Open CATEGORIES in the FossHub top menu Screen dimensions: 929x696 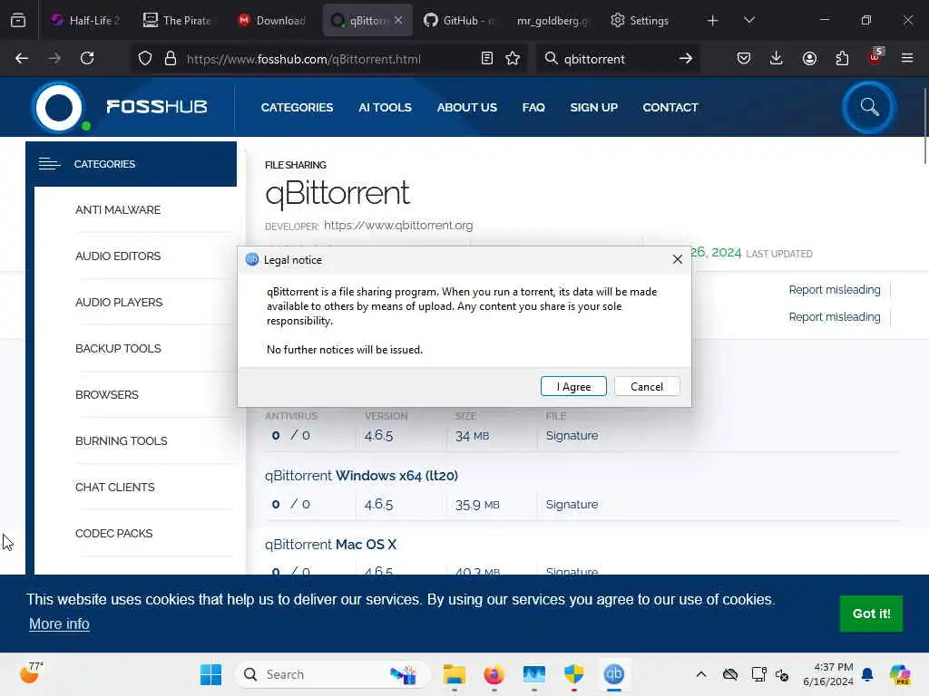pyautogui.click(x=297, y=107)
